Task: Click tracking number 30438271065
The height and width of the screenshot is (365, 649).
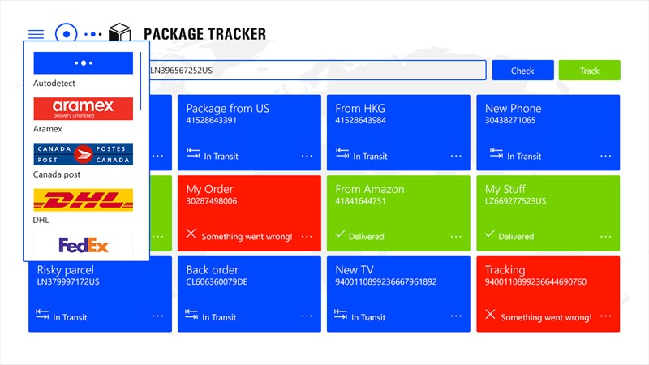Action: tap(510, 120)
